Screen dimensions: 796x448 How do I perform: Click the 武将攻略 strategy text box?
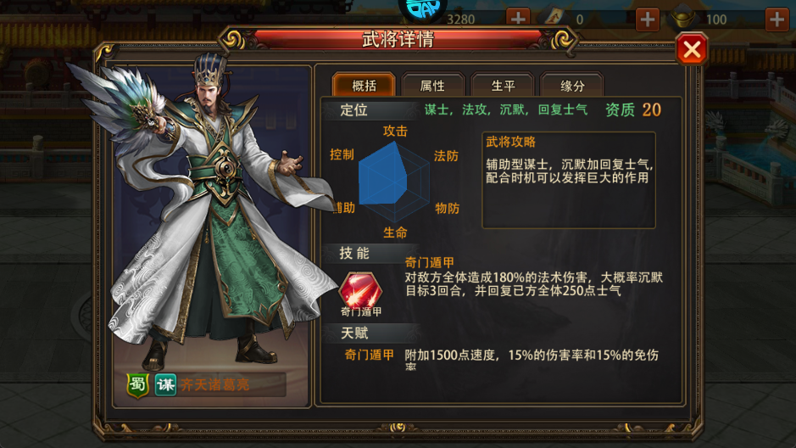tap(569, 180)
